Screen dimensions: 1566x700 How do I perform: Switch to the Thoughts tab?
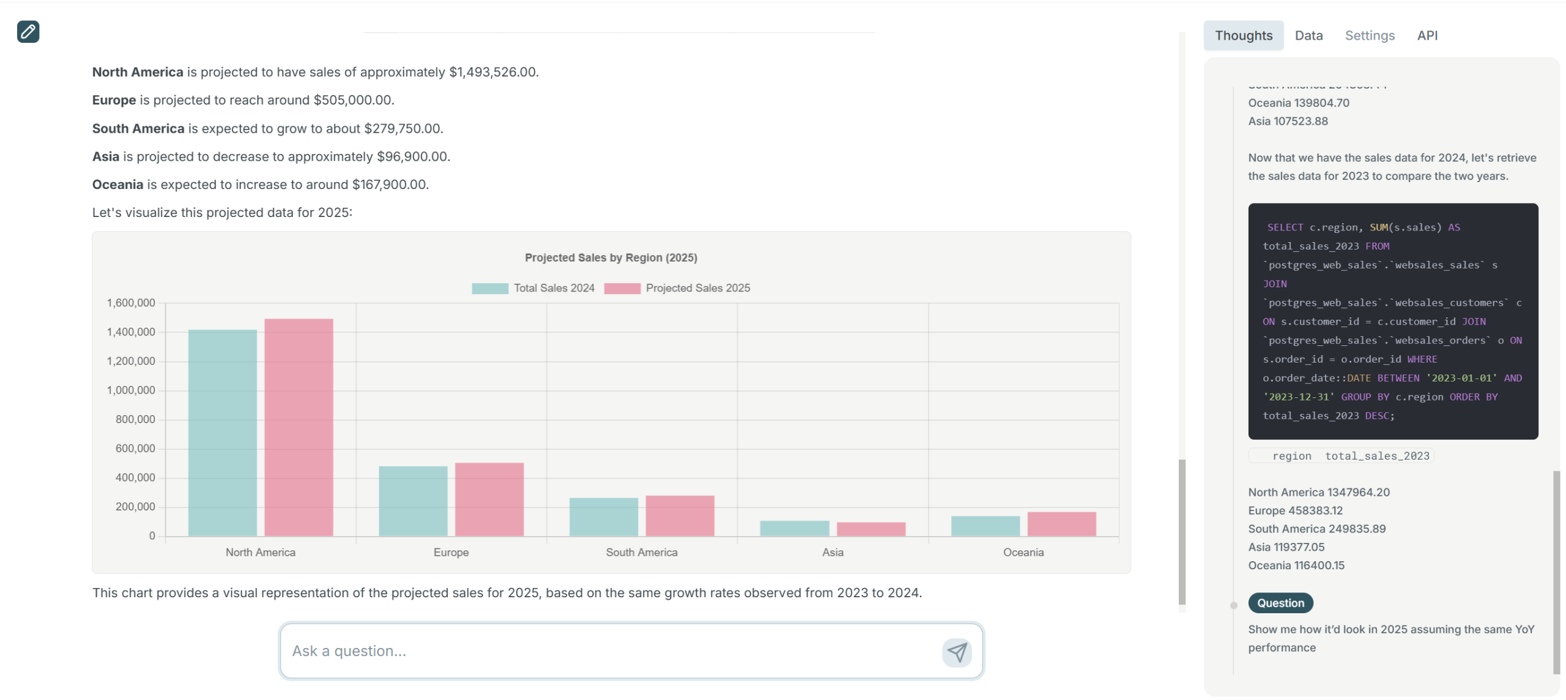pyautogui.click(x=1243, y=35)
